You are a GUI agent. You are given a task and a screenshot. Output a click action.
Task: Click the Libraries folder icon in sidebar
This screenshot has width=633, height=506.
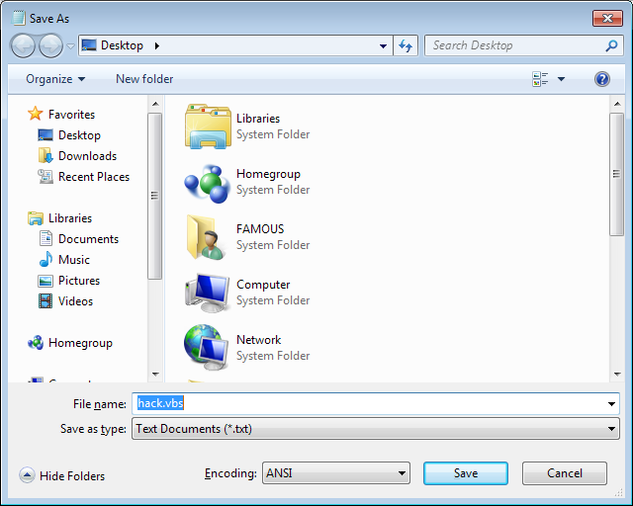[x=36, y=217]
